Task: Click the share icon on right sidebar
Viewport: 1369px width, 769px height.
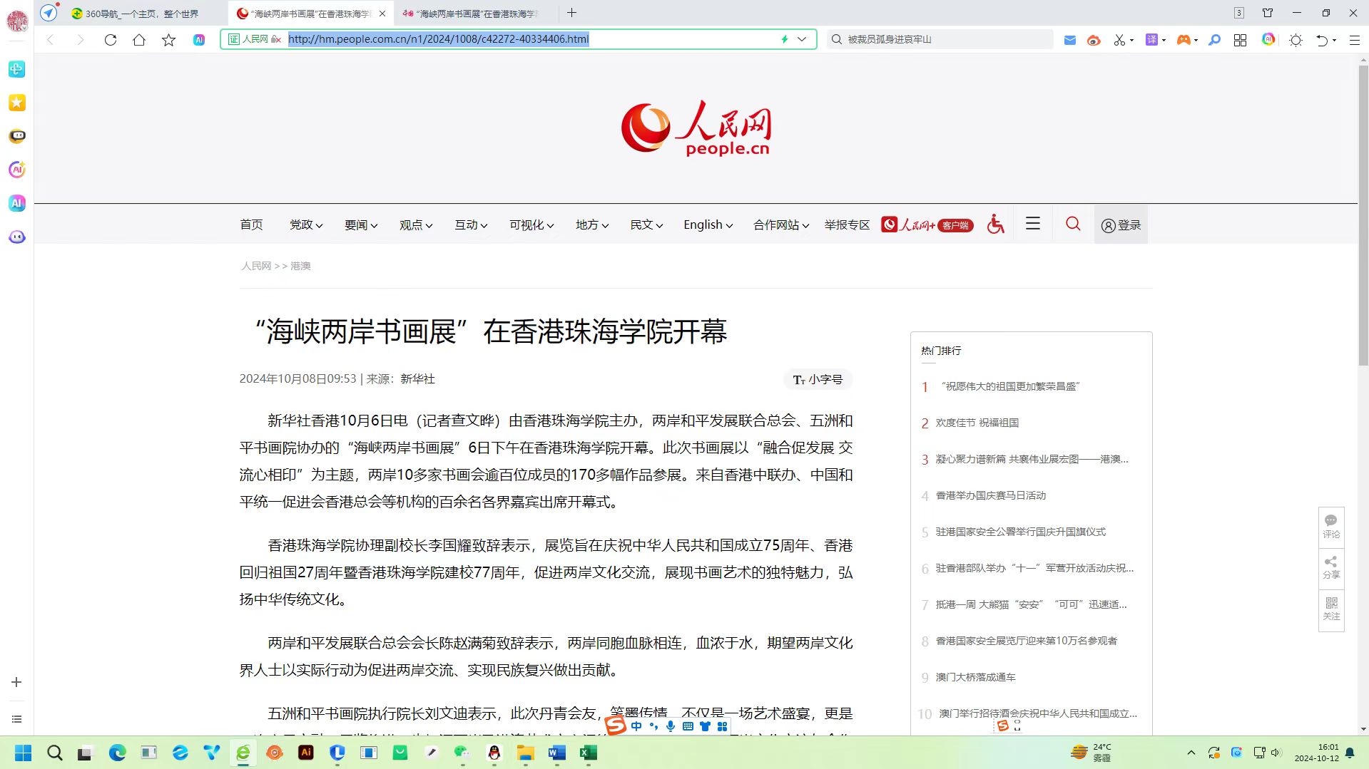Action: point(1331,567)
